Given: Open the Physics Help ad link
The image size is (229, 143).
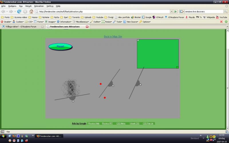Looking at the screenshot, I should [94, 123].
